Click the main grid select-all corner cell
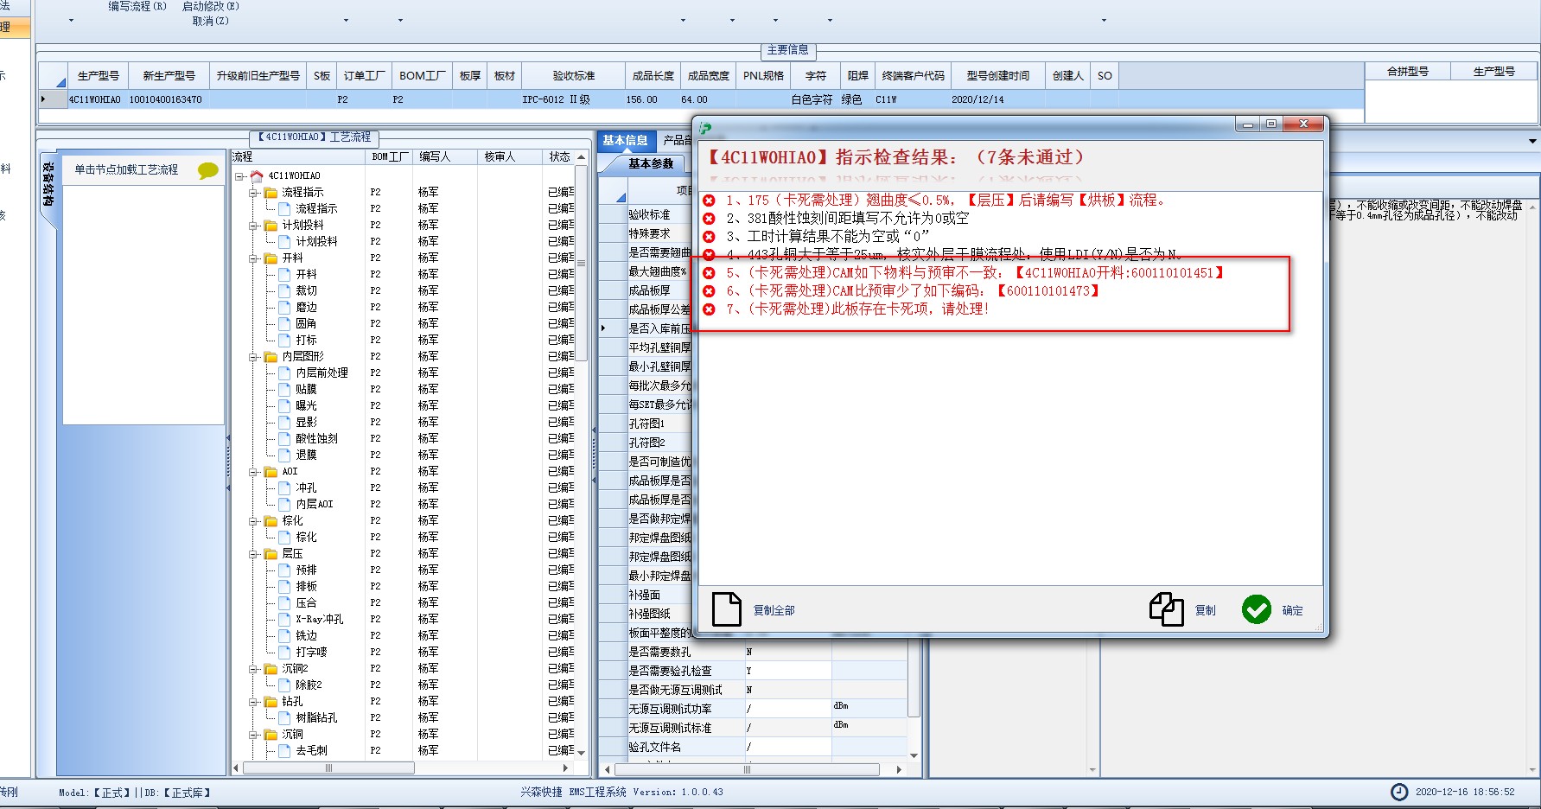 pyautogui.click(x=53, y=76)
